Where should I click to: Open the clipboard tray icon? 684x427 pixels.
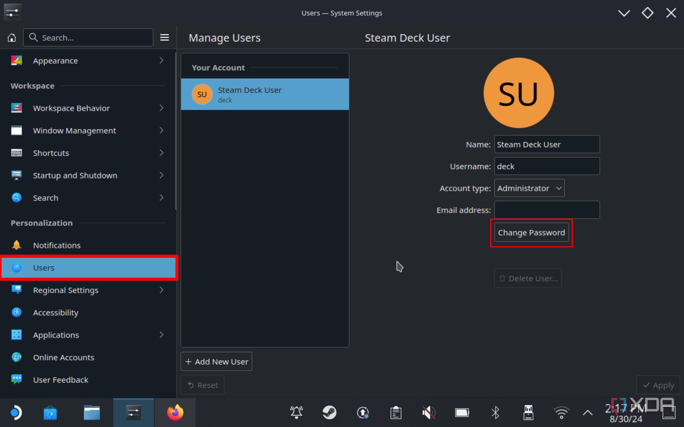pyautogui.click(x=396, y=412)
